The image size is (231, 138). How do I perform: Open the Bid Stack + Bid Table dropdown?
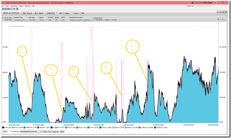click(x=34, y=13)
